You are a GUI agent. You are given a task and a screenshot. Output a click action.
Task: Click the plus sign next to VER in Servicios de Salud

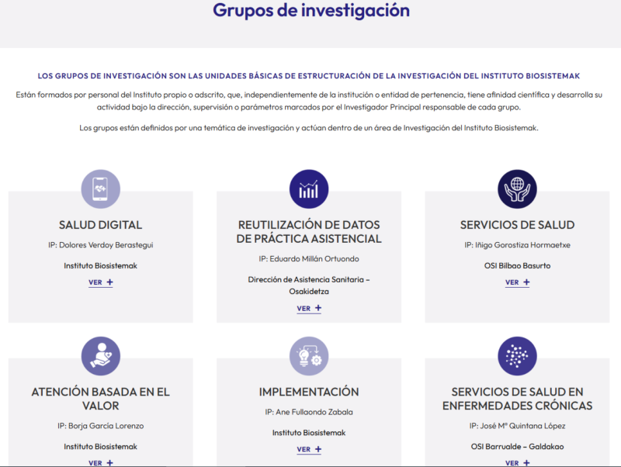526,282
